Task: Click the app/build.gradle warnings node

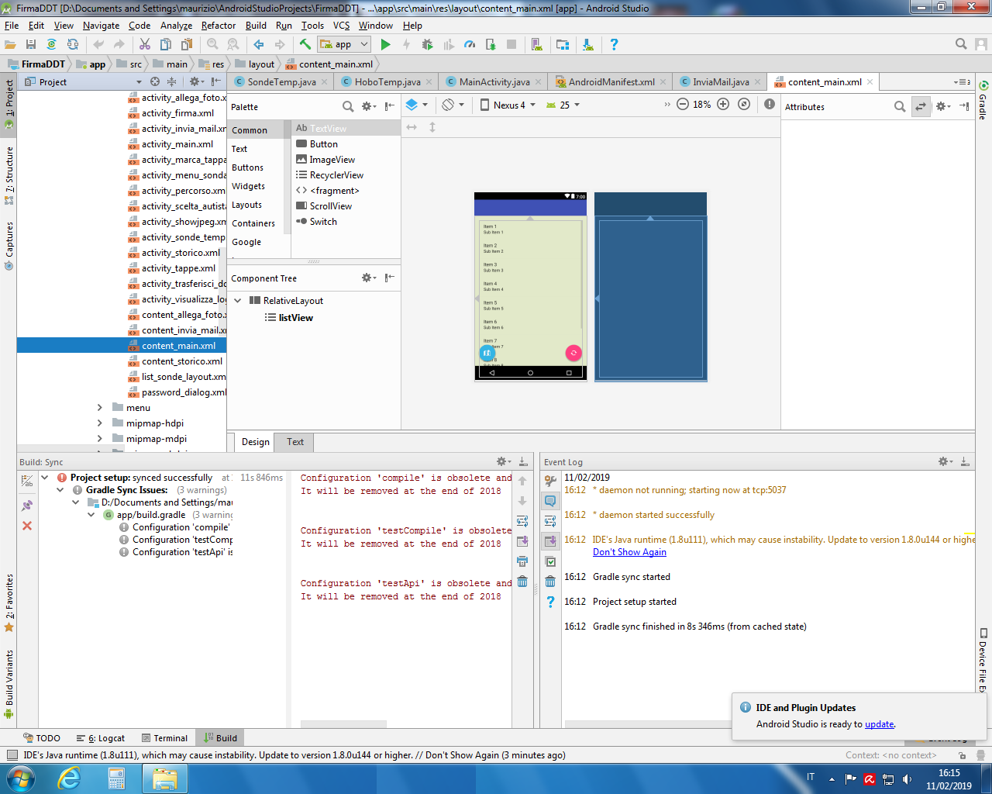Action: pyautogui.click(x=167, y=515)
